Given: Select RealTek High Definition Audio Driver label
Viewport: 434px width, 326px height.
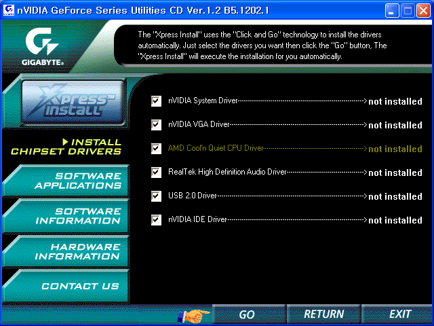Looking at the screenshot, I should point(227,172).
